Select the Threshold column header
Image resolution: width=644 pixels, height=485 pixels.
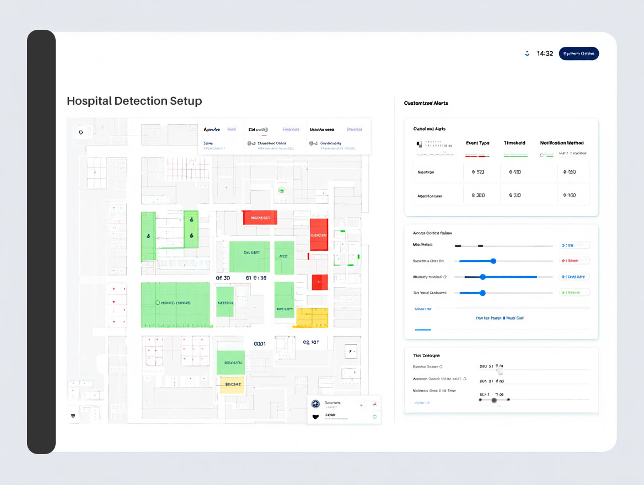(514, 143)
